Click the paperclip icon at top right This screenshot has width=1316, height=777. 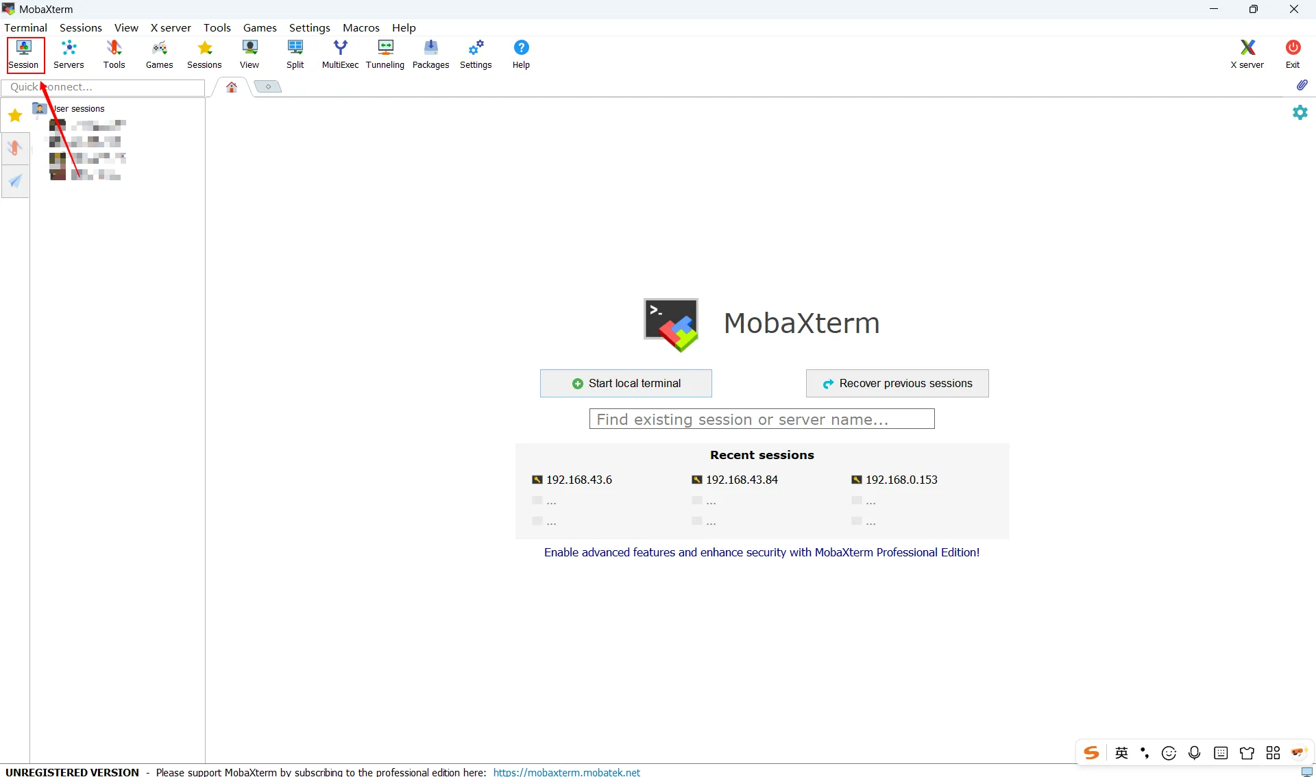click(1302, 85)
